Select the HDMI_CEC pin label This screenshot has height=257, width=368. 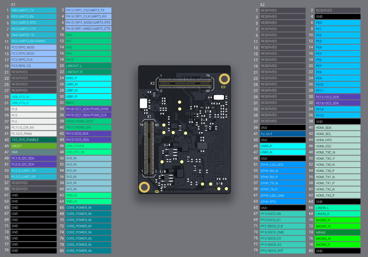pyautogui.click(x=338, y=146)
